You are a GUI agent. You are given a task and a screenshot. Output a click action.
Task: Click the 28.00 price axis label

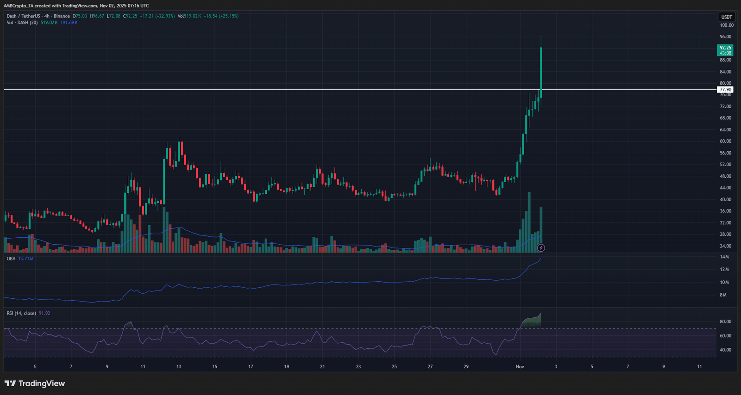click(x=726, y=235)
